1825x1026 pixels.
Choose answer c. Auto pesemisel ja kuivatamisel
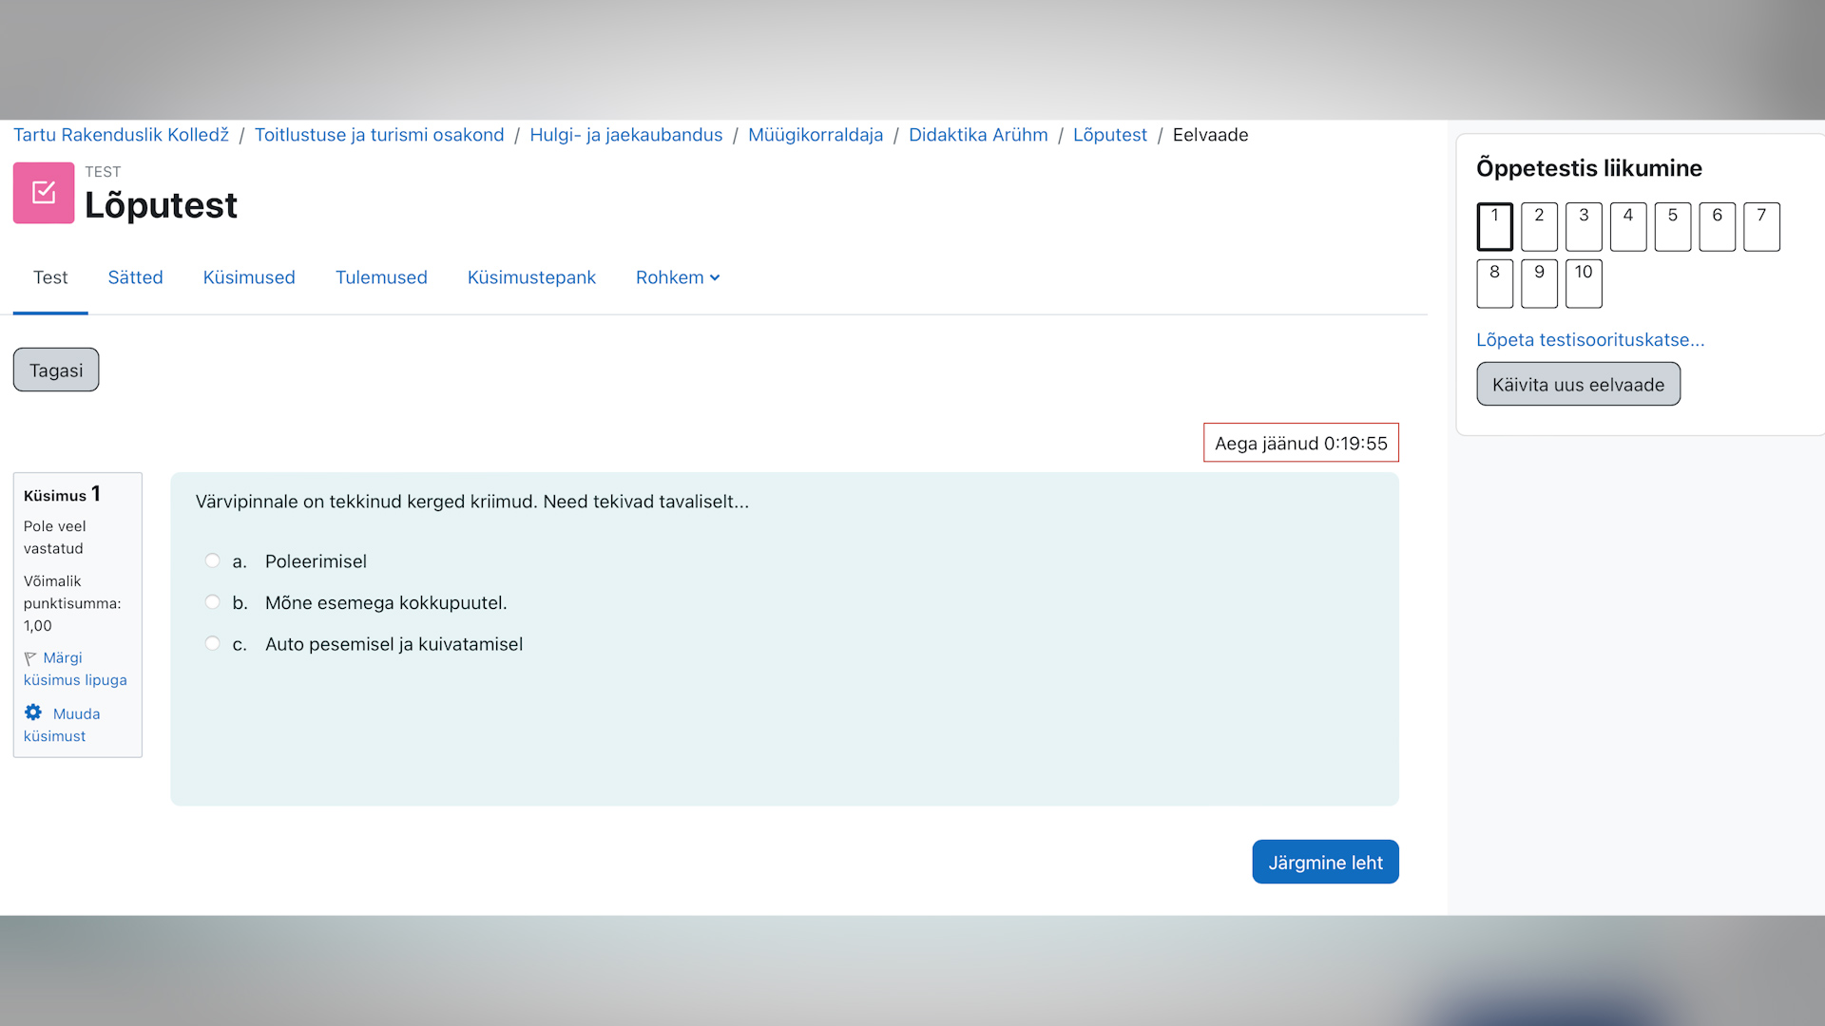pyautogui.click(x=212, y=643)
